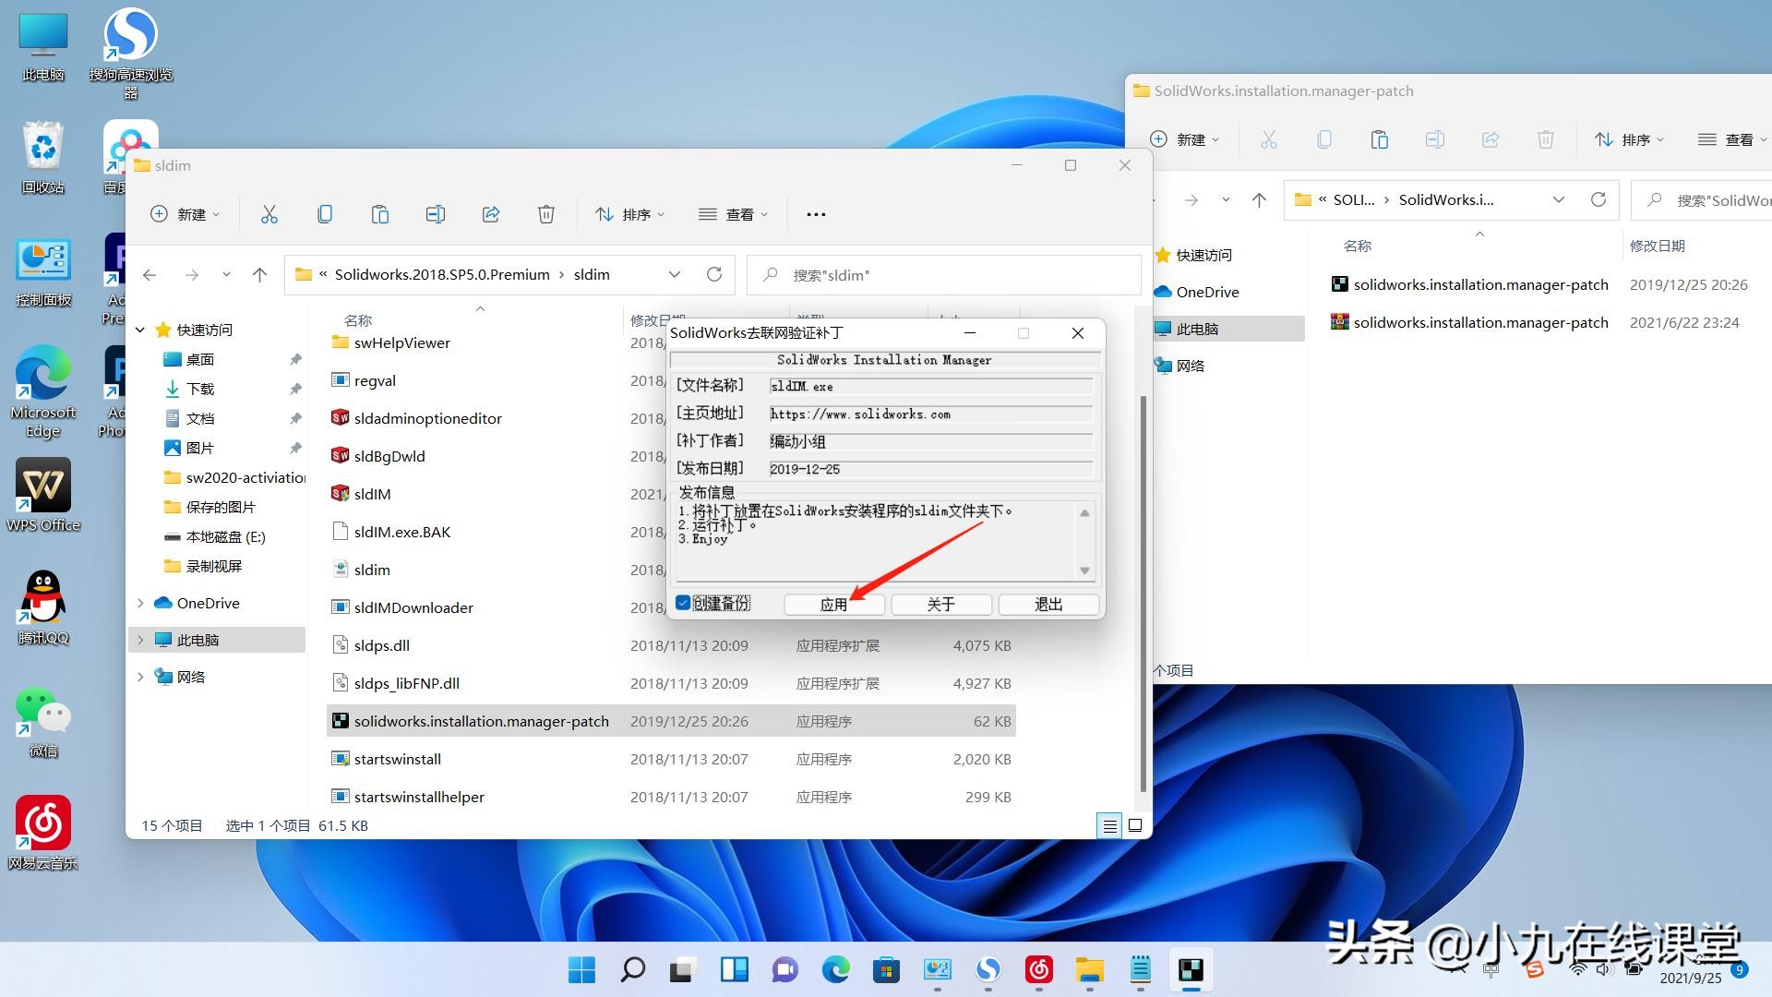The width and height of the screenshot is (1772, 997).
Task: Enable the 创建备份 checkbox in the patch dialog
Action: (x=683, y=603)
